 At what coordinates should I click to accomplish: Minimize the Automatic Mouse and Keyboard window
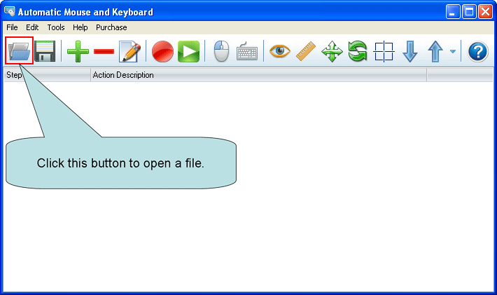click(453, 12)
